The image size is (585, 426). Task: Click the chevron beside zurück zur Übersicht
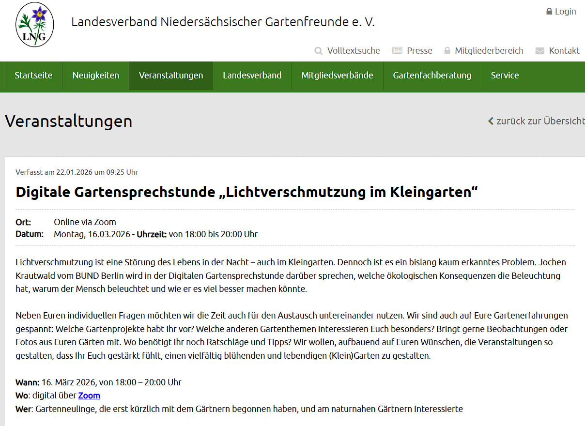tap(490, 121)
